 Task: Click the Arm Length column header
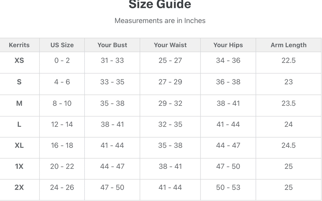pyautogui.click(x=288, y=45)
